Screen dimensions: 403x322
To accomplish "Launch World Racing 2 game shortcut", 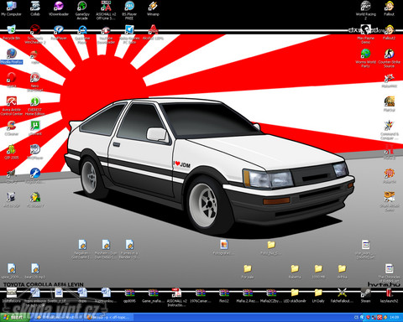I will 365,10.
